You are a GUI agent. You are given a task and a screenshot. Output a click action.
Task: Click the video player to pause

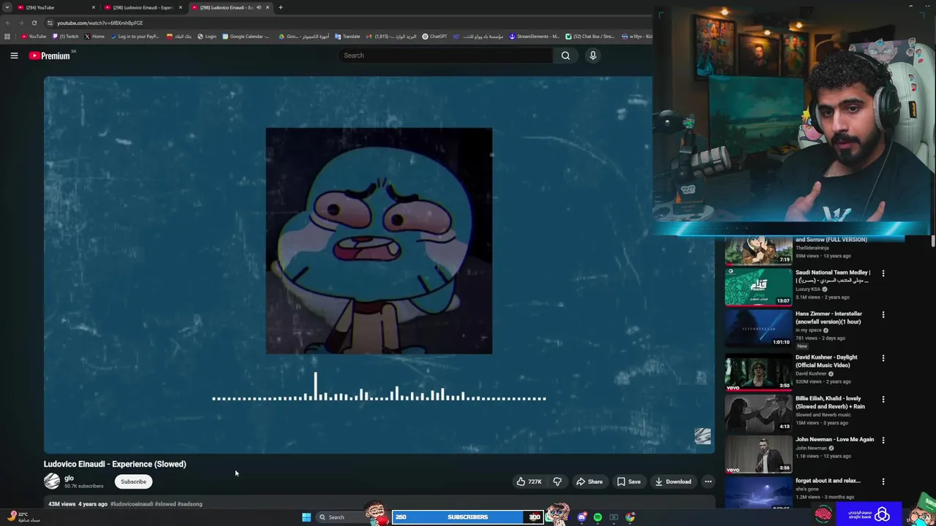(x=379, y=264)
